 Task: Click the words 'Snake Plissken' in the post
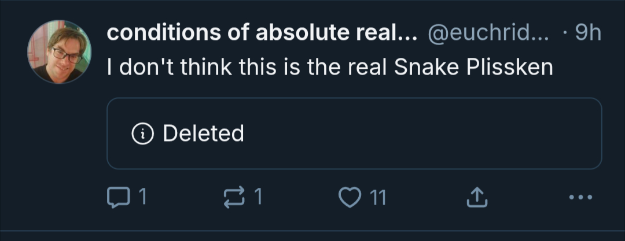click(x=473, y=68)
